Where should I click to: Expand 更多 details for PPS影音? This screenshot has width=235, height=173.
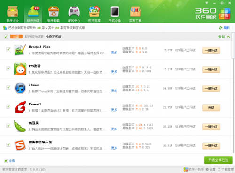pos(114,72)
